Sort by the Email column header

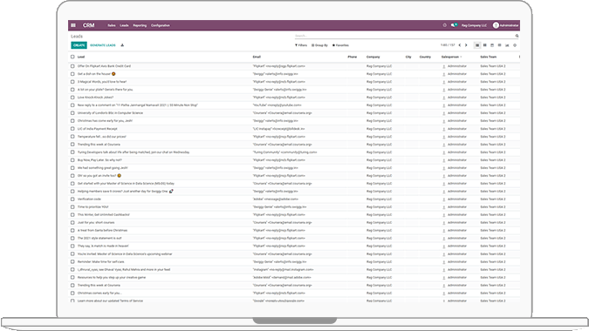pyautogui.click(x=257, y=57)
